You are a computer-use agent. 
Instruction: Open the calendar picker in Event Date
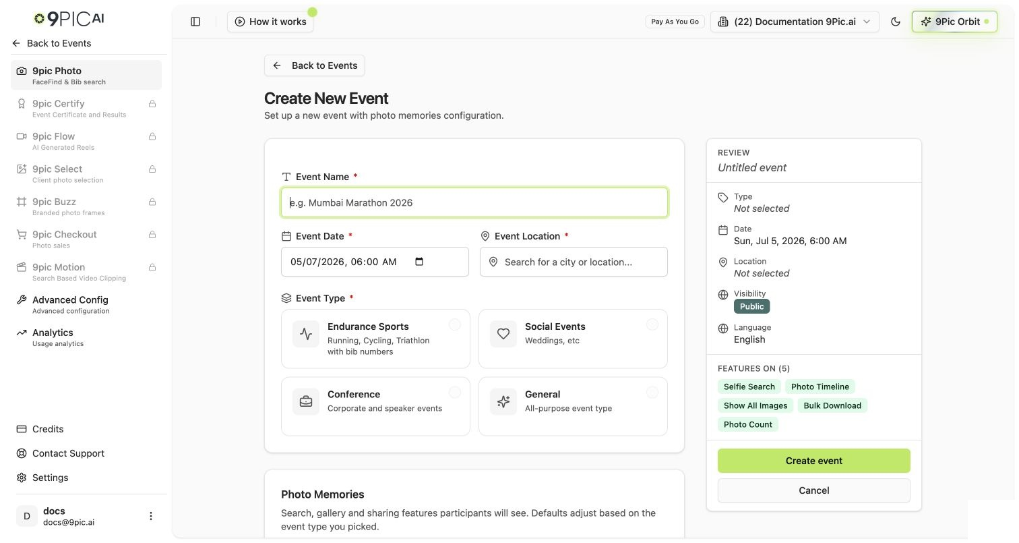(x=419, y=262)
